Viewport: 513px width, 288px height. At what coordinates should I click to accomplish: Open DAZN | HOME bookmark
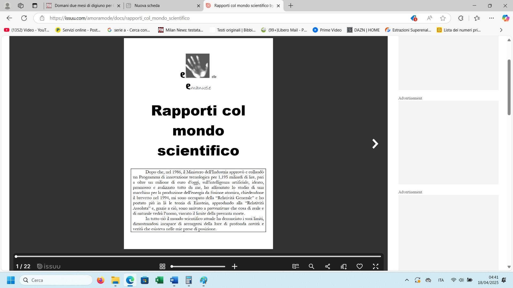pyautogui.click(x=363, y=30)
